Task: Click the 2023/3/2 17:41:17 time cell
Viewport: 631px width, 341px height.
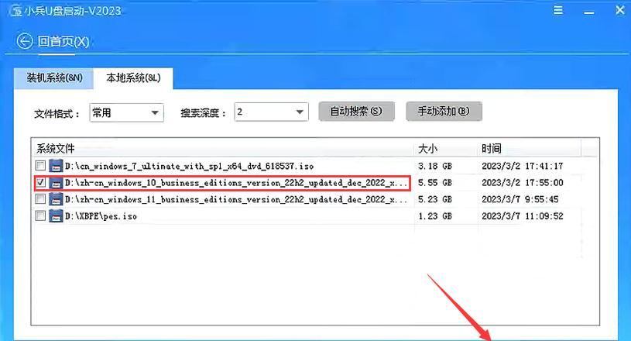Action: [523, 167]
